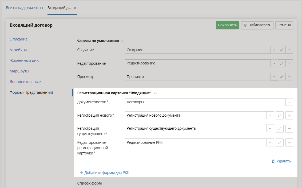Click the Сохранить button
The width and height of the screenshot is (302, 188).
(x=227, y=25)
